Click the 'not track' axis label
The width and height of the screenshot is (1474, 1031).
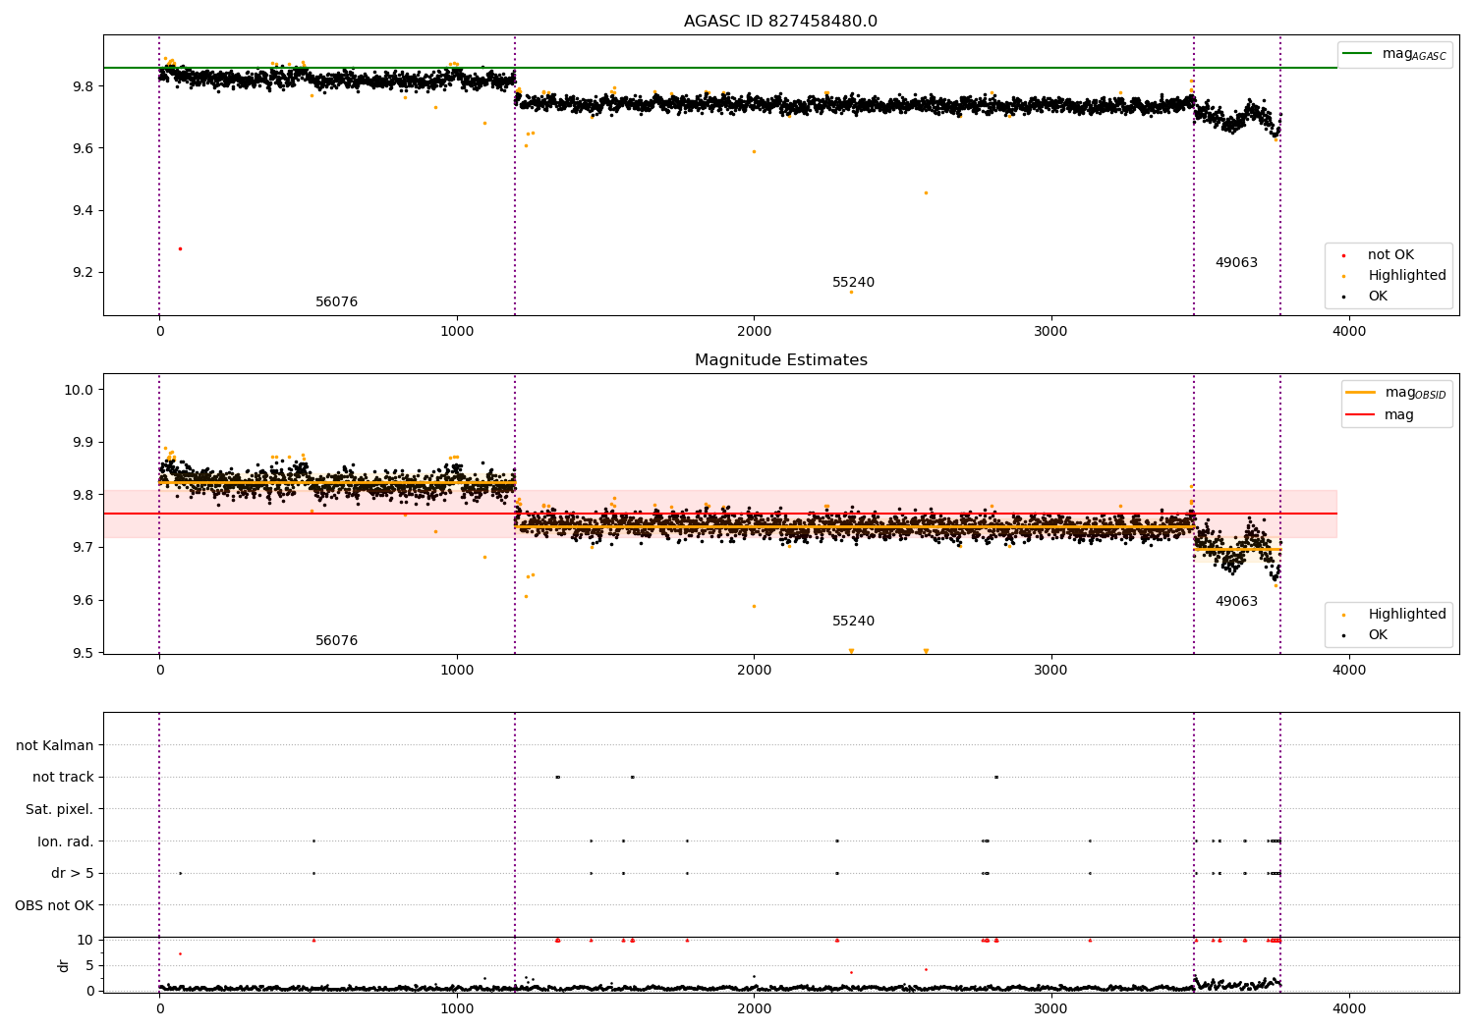tap(63, 778)
